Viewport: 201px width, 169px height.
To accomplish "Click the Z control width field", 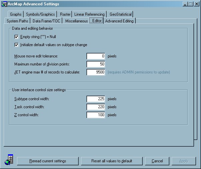I will pos(96,115).
